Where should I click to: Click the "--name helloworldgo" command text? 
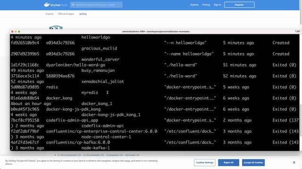pyautogui.click(x=189, y=54)
